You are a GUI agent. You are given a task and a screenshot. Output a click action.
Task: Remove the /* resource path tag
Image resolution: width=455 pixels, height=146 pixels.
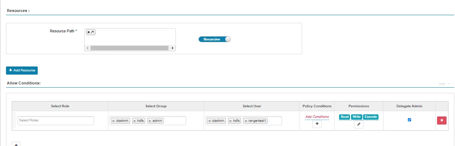click(x=88, y=32)
